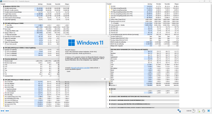The image size is (212, 114).
Task: Click the lightning icon beside V1 row
Action: [109, 91]
